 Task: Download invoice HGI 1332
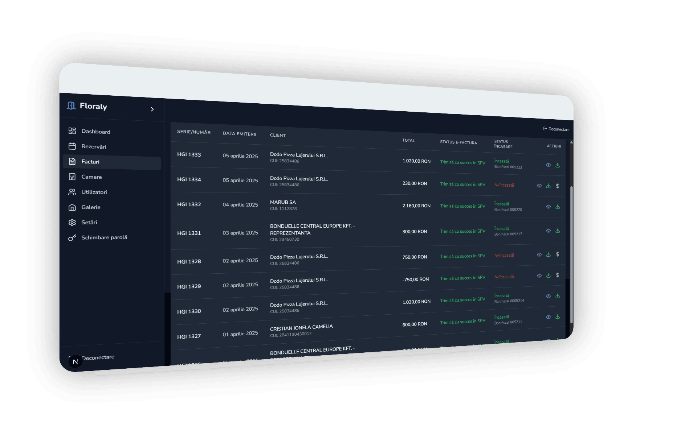pos(558,207)
